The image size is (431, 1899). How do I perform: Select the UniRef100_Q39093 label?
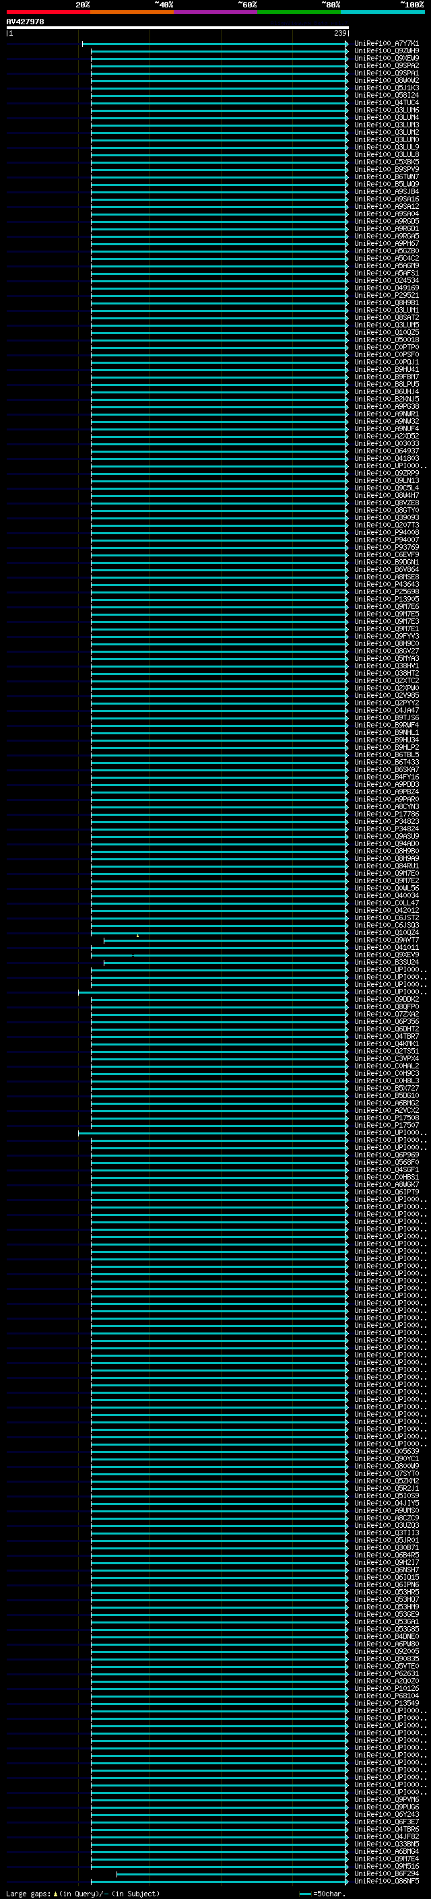click(x=386, y=517)
